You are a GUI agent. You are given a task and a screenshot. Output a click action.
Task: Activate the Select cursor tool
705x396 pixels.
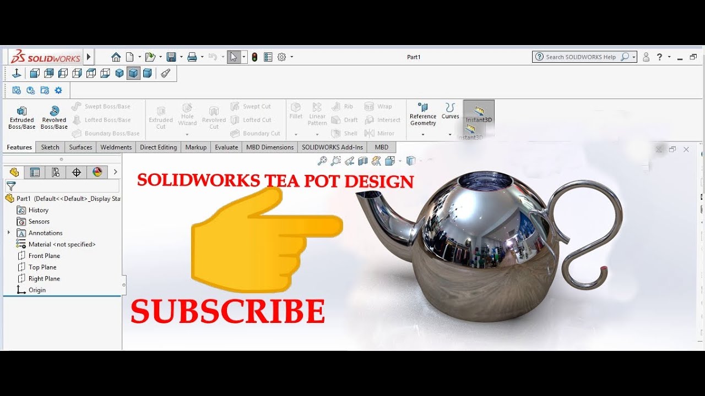234,57
